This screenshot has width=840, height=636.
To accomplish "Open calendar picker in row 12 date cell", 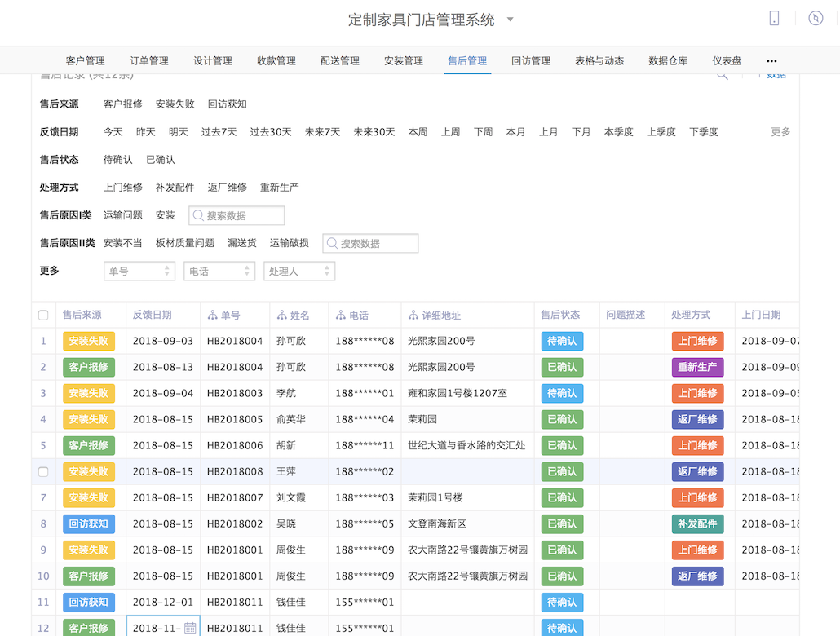I will tap(190, 628).
